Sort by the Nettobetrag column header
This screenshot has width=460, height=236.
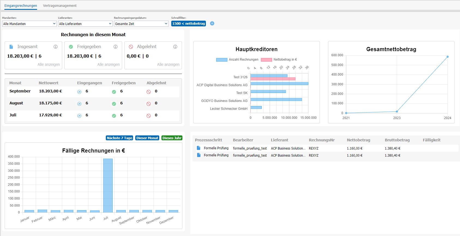coord(359,140)
